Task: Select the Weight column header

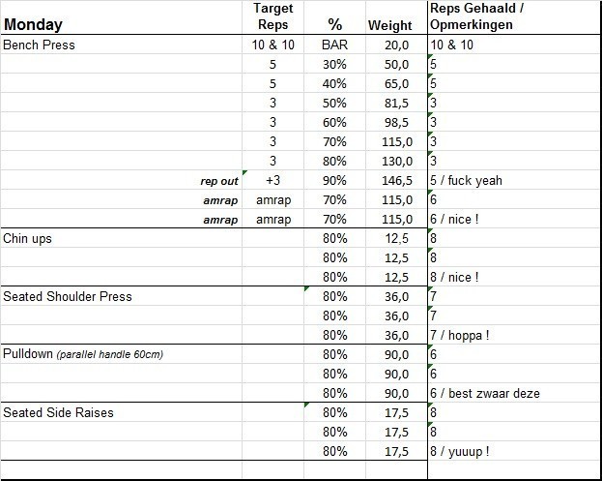Action: (x=390, y=26)
